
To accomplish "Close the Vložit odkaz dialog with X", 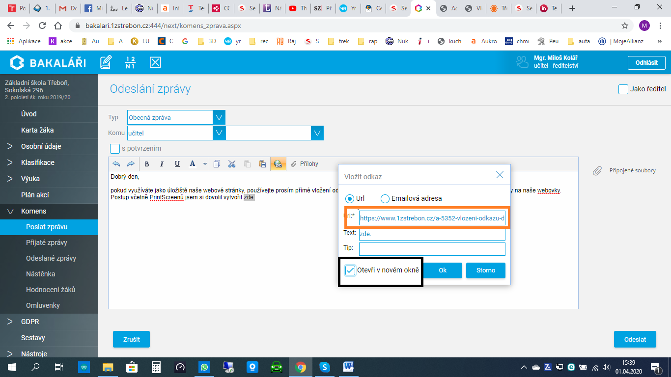I will click(x=500, y=175).
